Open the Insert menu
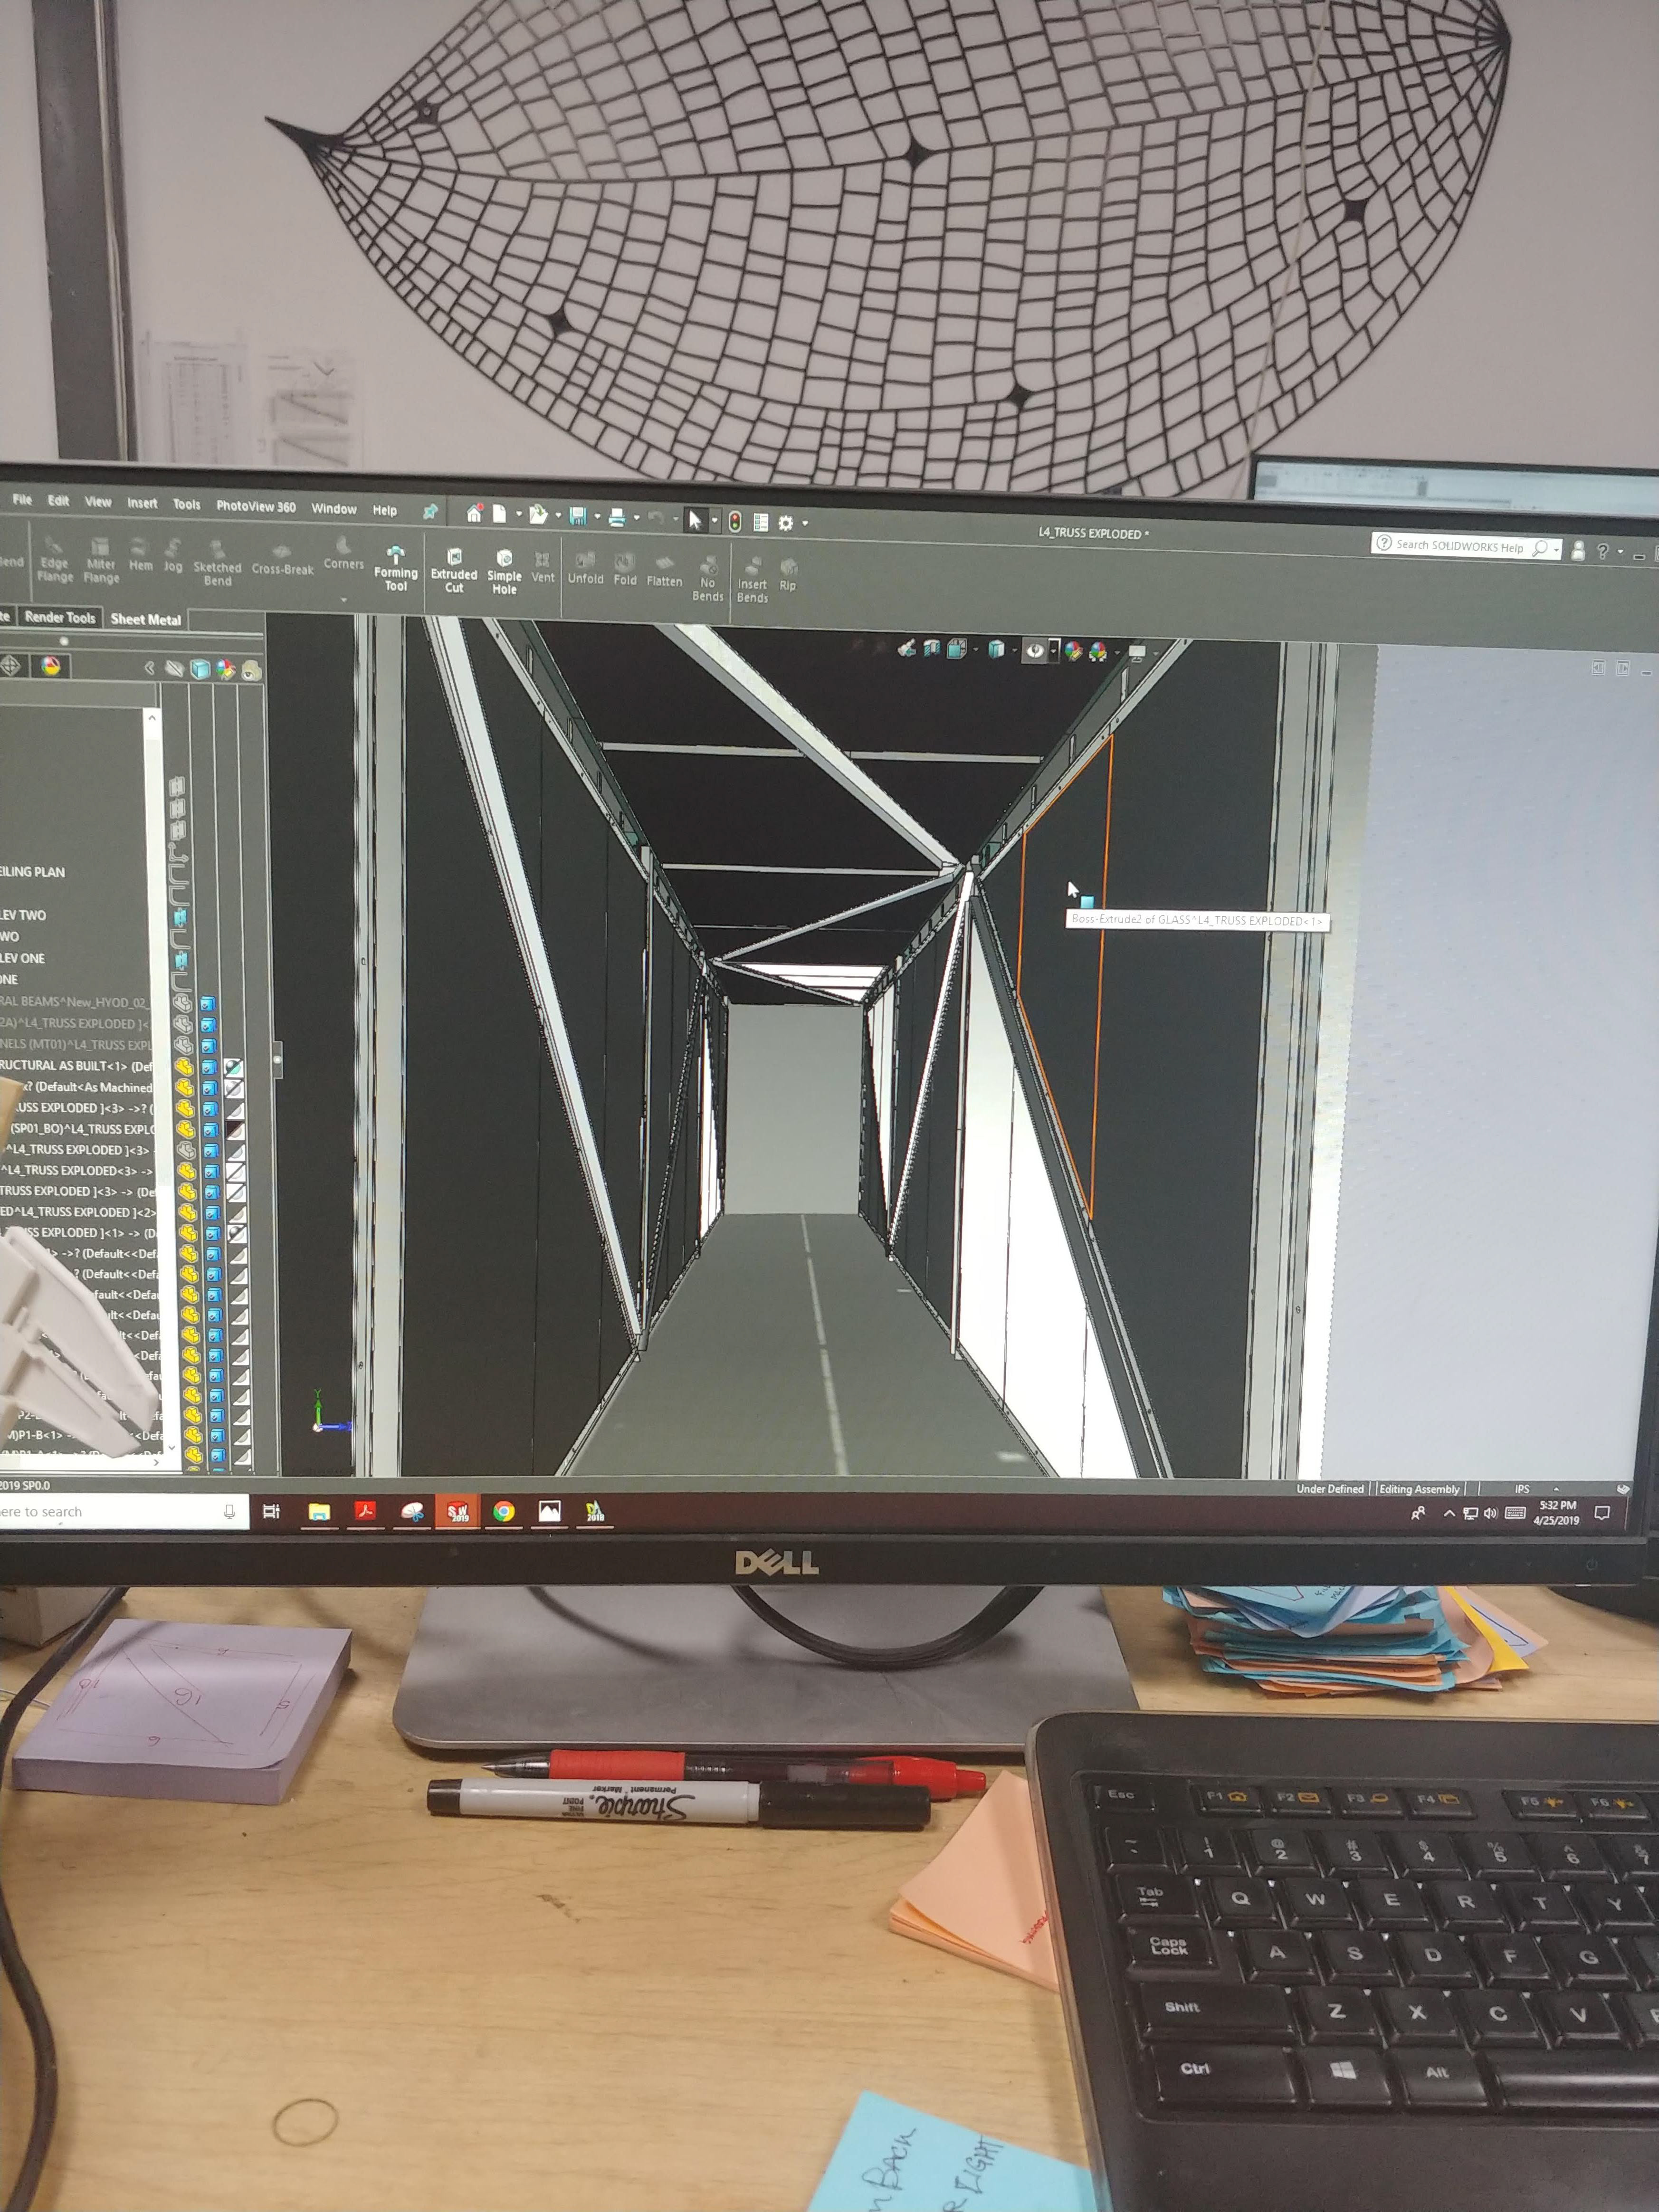 click(x=142, y=503)
